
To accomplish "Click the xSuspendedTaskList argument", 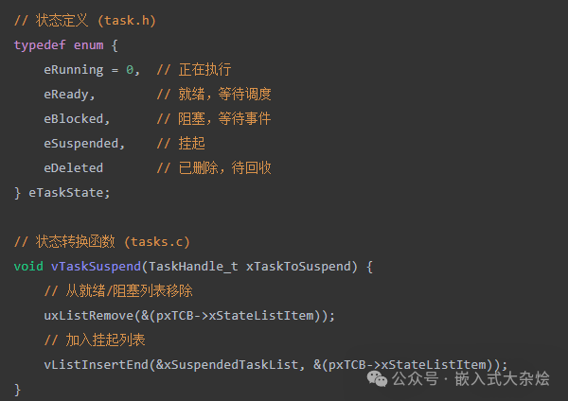I will tap(236, 364).
